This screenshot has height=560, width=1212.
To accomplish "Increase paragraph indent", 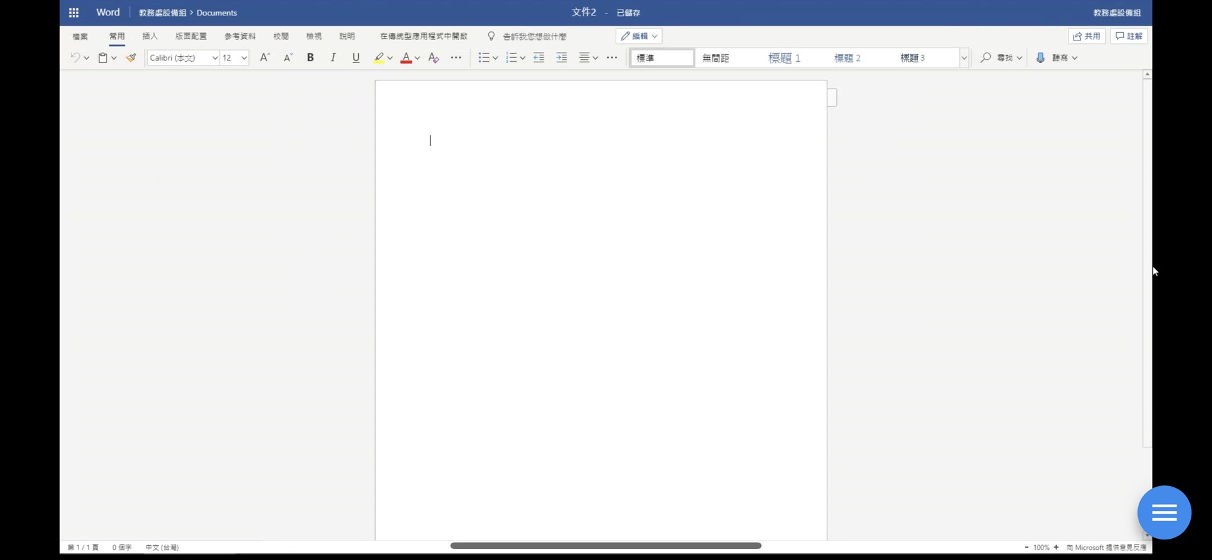I will 562,58.
